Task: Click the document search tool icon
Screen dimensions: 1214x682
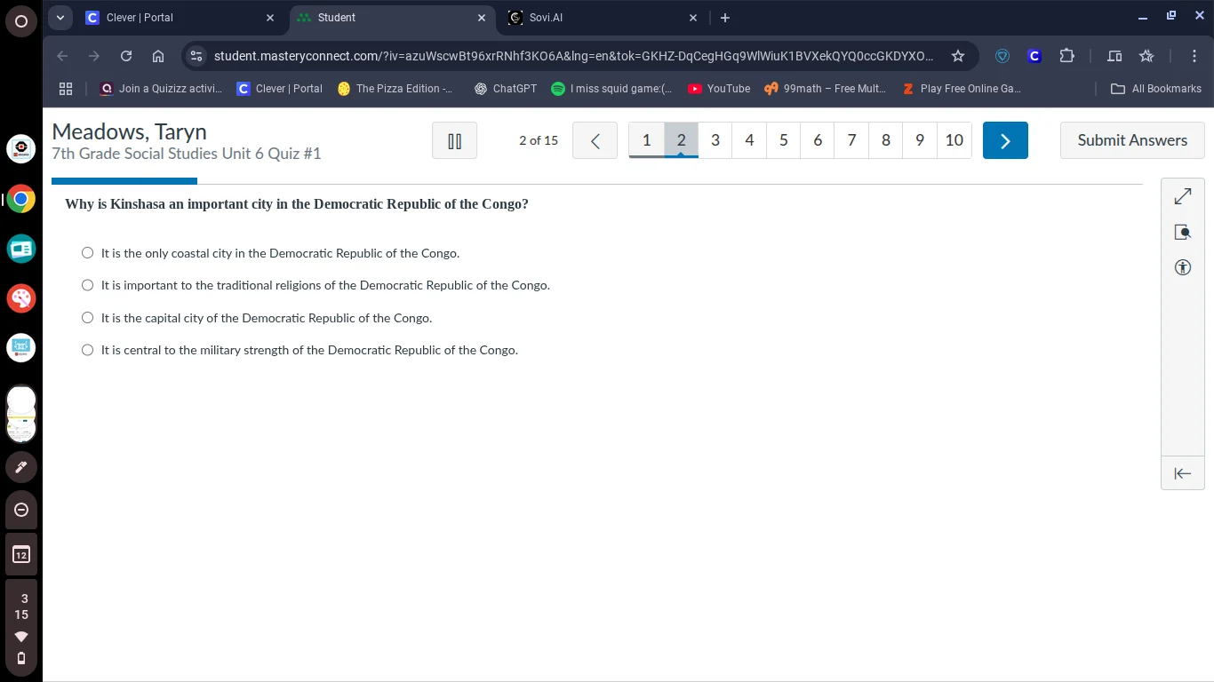Action: pyautogui.click(x=1182, y=232)
